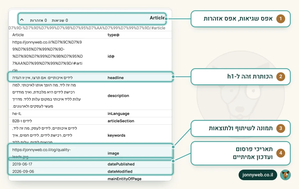Select the 'לידים ו-B2B' section value
299x189 pixels.
coord(22,121)
